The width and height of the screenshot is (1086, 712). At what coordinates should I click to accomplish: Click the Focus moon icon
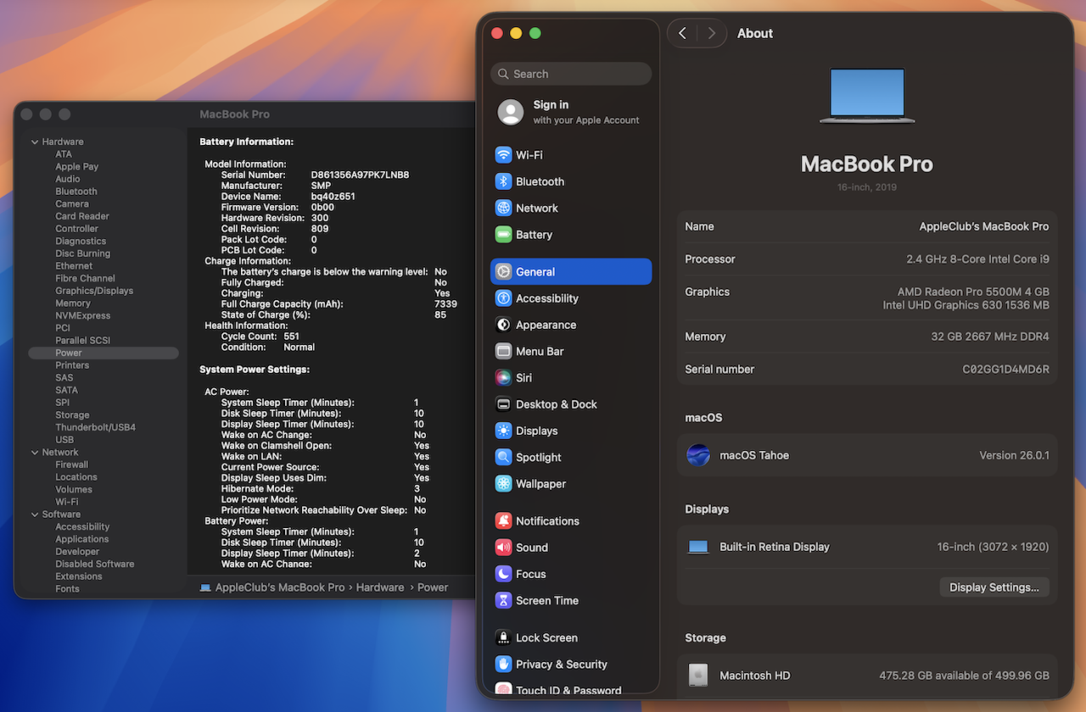click(503, 575)
